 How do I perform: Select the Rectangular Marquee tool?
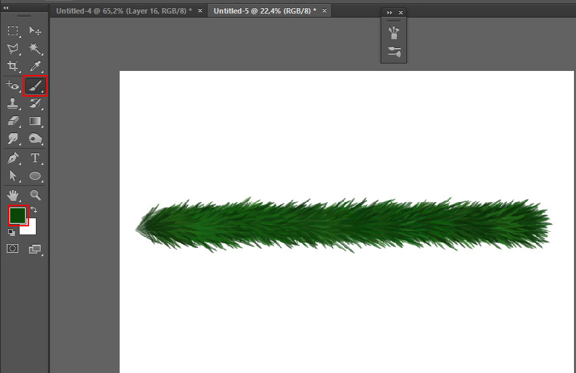pyautogui.click(x=13, y=31)
